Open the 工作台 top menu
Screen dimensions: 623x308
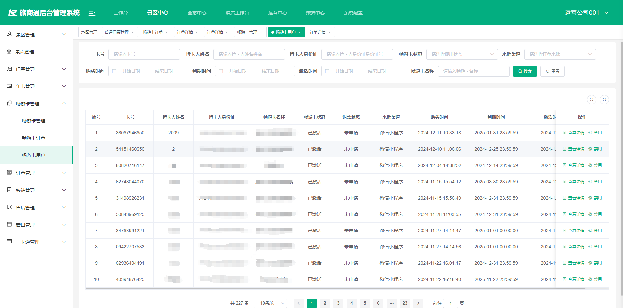121,13
